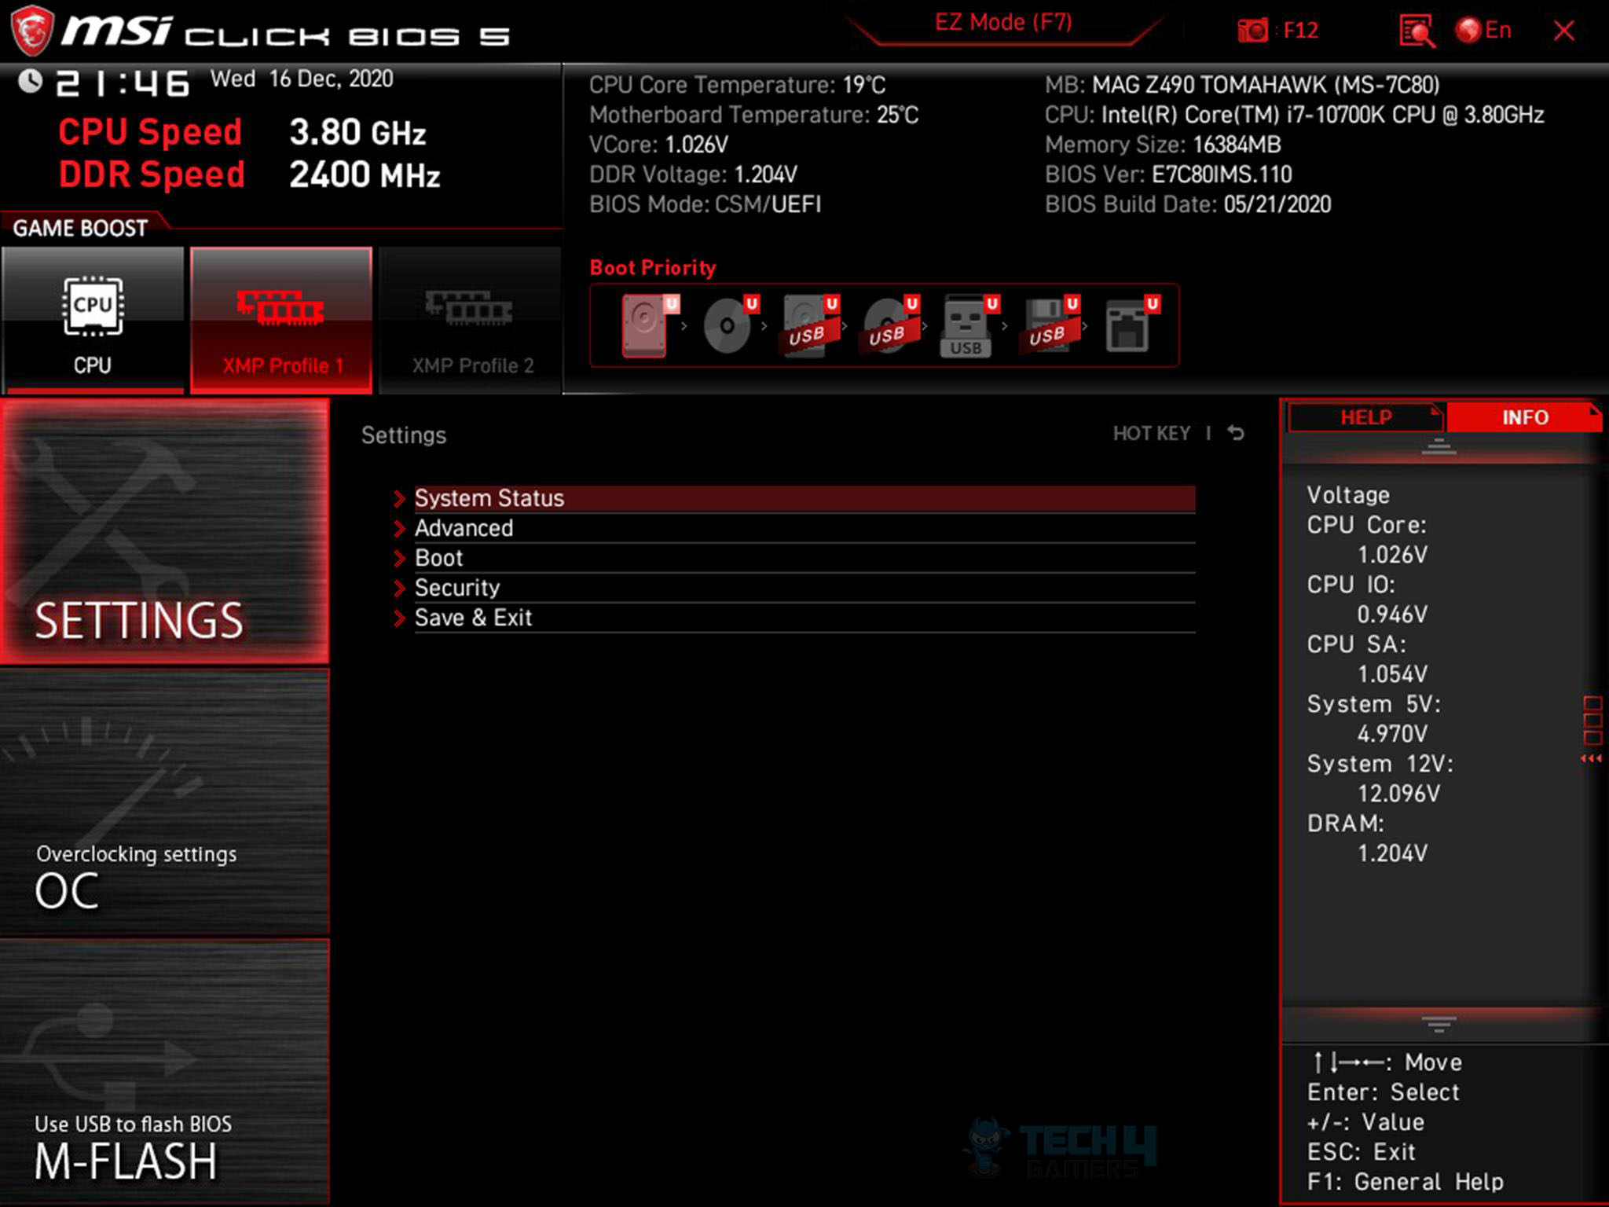Viewport: 1609px width, 1207px height.
Task: Open Boot submenu
Action: (804, 558)
